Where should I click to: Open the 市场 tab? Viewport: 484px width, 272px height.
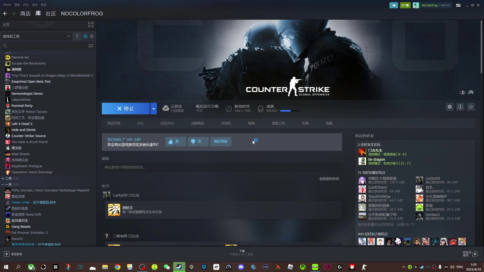click(x=305, y=123)
